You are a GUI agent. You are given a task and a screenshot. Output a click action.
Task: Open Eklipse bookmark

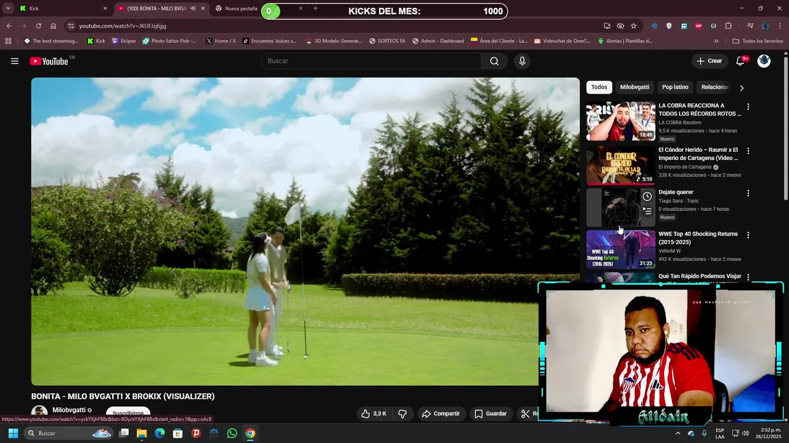click(123, 41)
